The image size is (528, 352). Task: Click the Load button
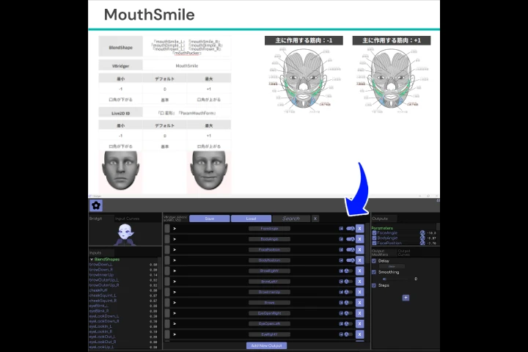click(x=251, y=219)
